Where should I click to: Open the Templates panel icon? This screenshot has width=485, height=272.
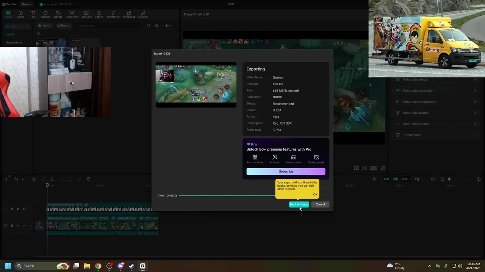[x=129, y=14]
